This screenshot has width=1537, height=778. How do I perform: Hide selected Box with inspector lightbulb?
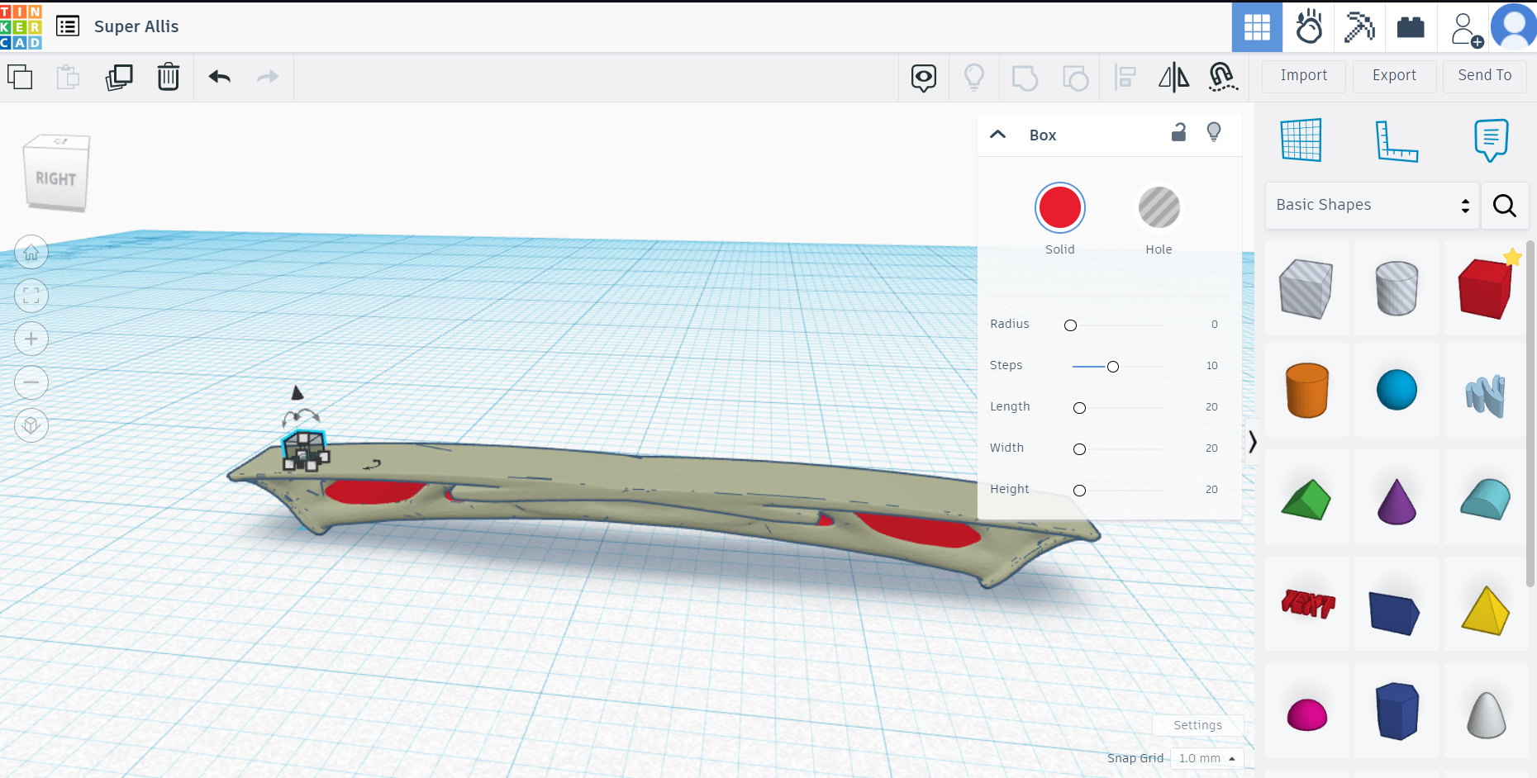click(1214, 132)
